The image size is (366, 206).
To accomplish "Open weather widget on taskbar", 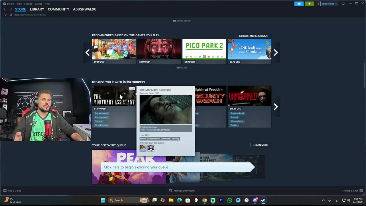I will 13,200.
